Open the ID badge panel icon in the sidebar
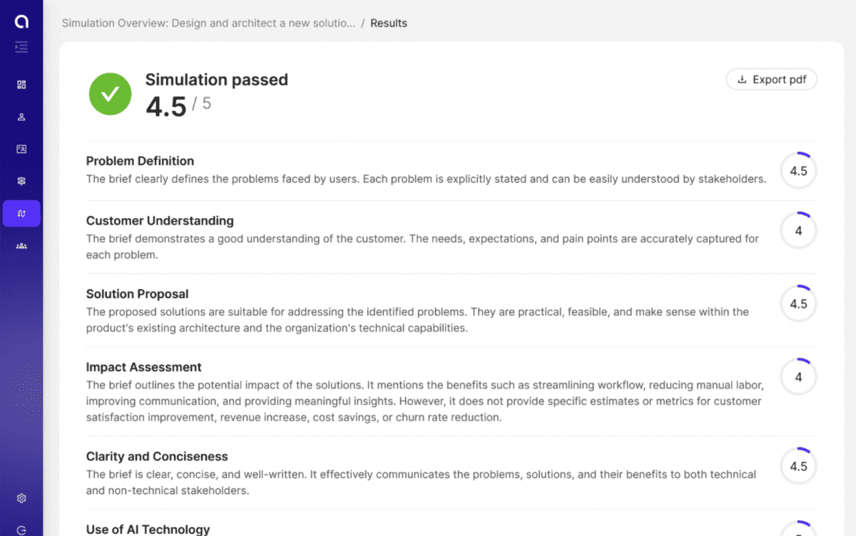The image size is (856, 536). [x=21, y=149]
